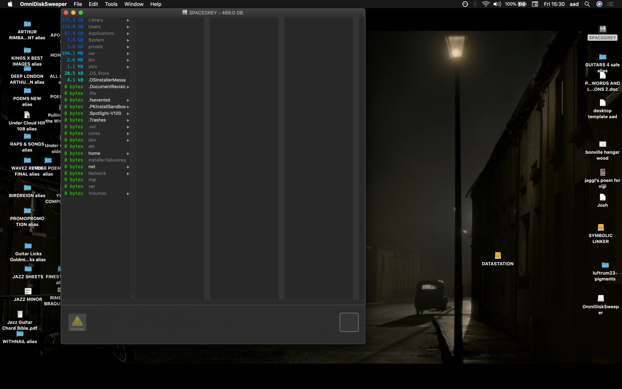Click the battery status icon

coord(522,4)
